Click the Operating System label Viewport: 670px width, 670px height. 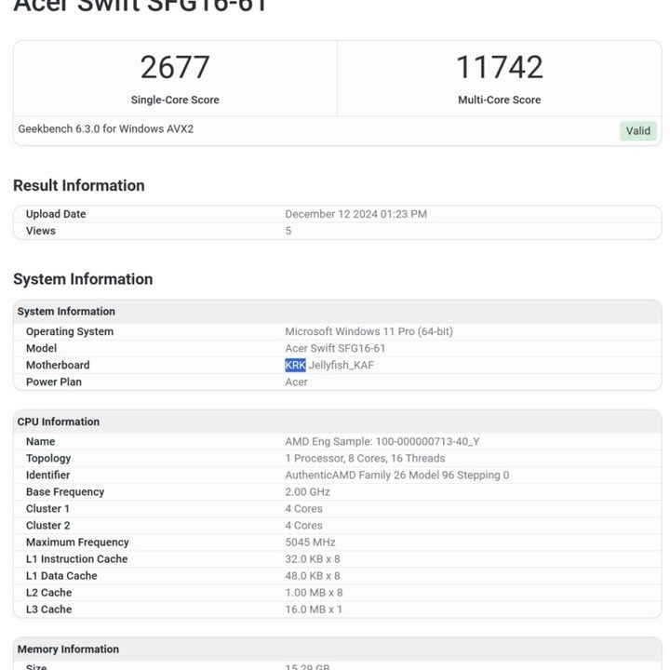70,331
